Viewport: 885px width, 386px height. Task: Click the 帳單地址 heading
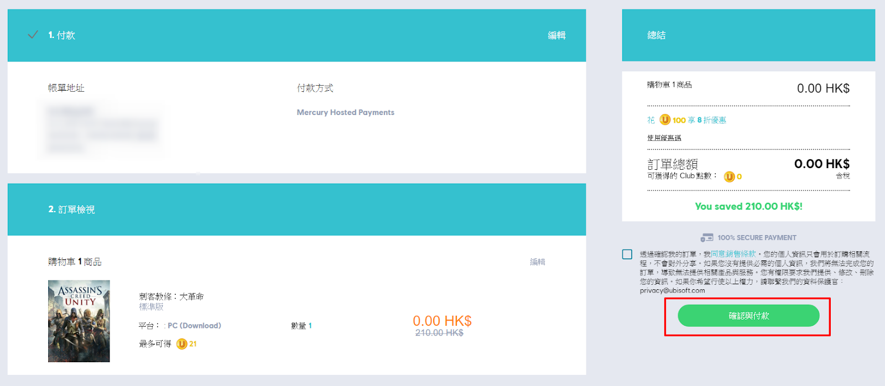(66, 88)
